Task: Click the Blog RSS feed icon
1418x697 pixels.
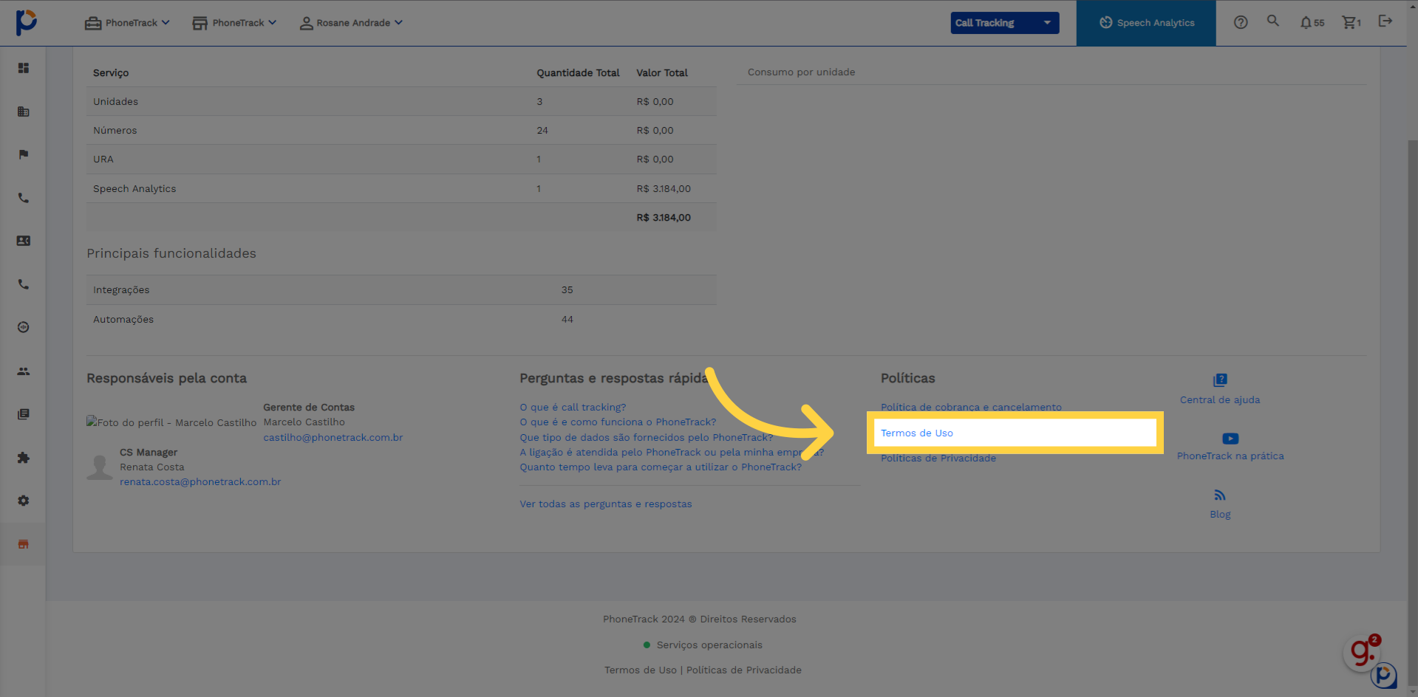Action: (x=1220, y=495)
